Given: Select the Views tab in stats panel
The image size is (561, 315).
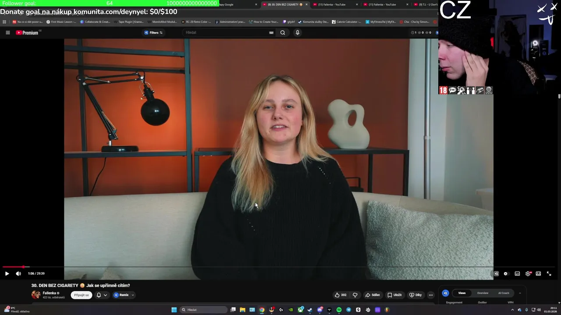Looking at the screenshot, I should tap(462, 293).
